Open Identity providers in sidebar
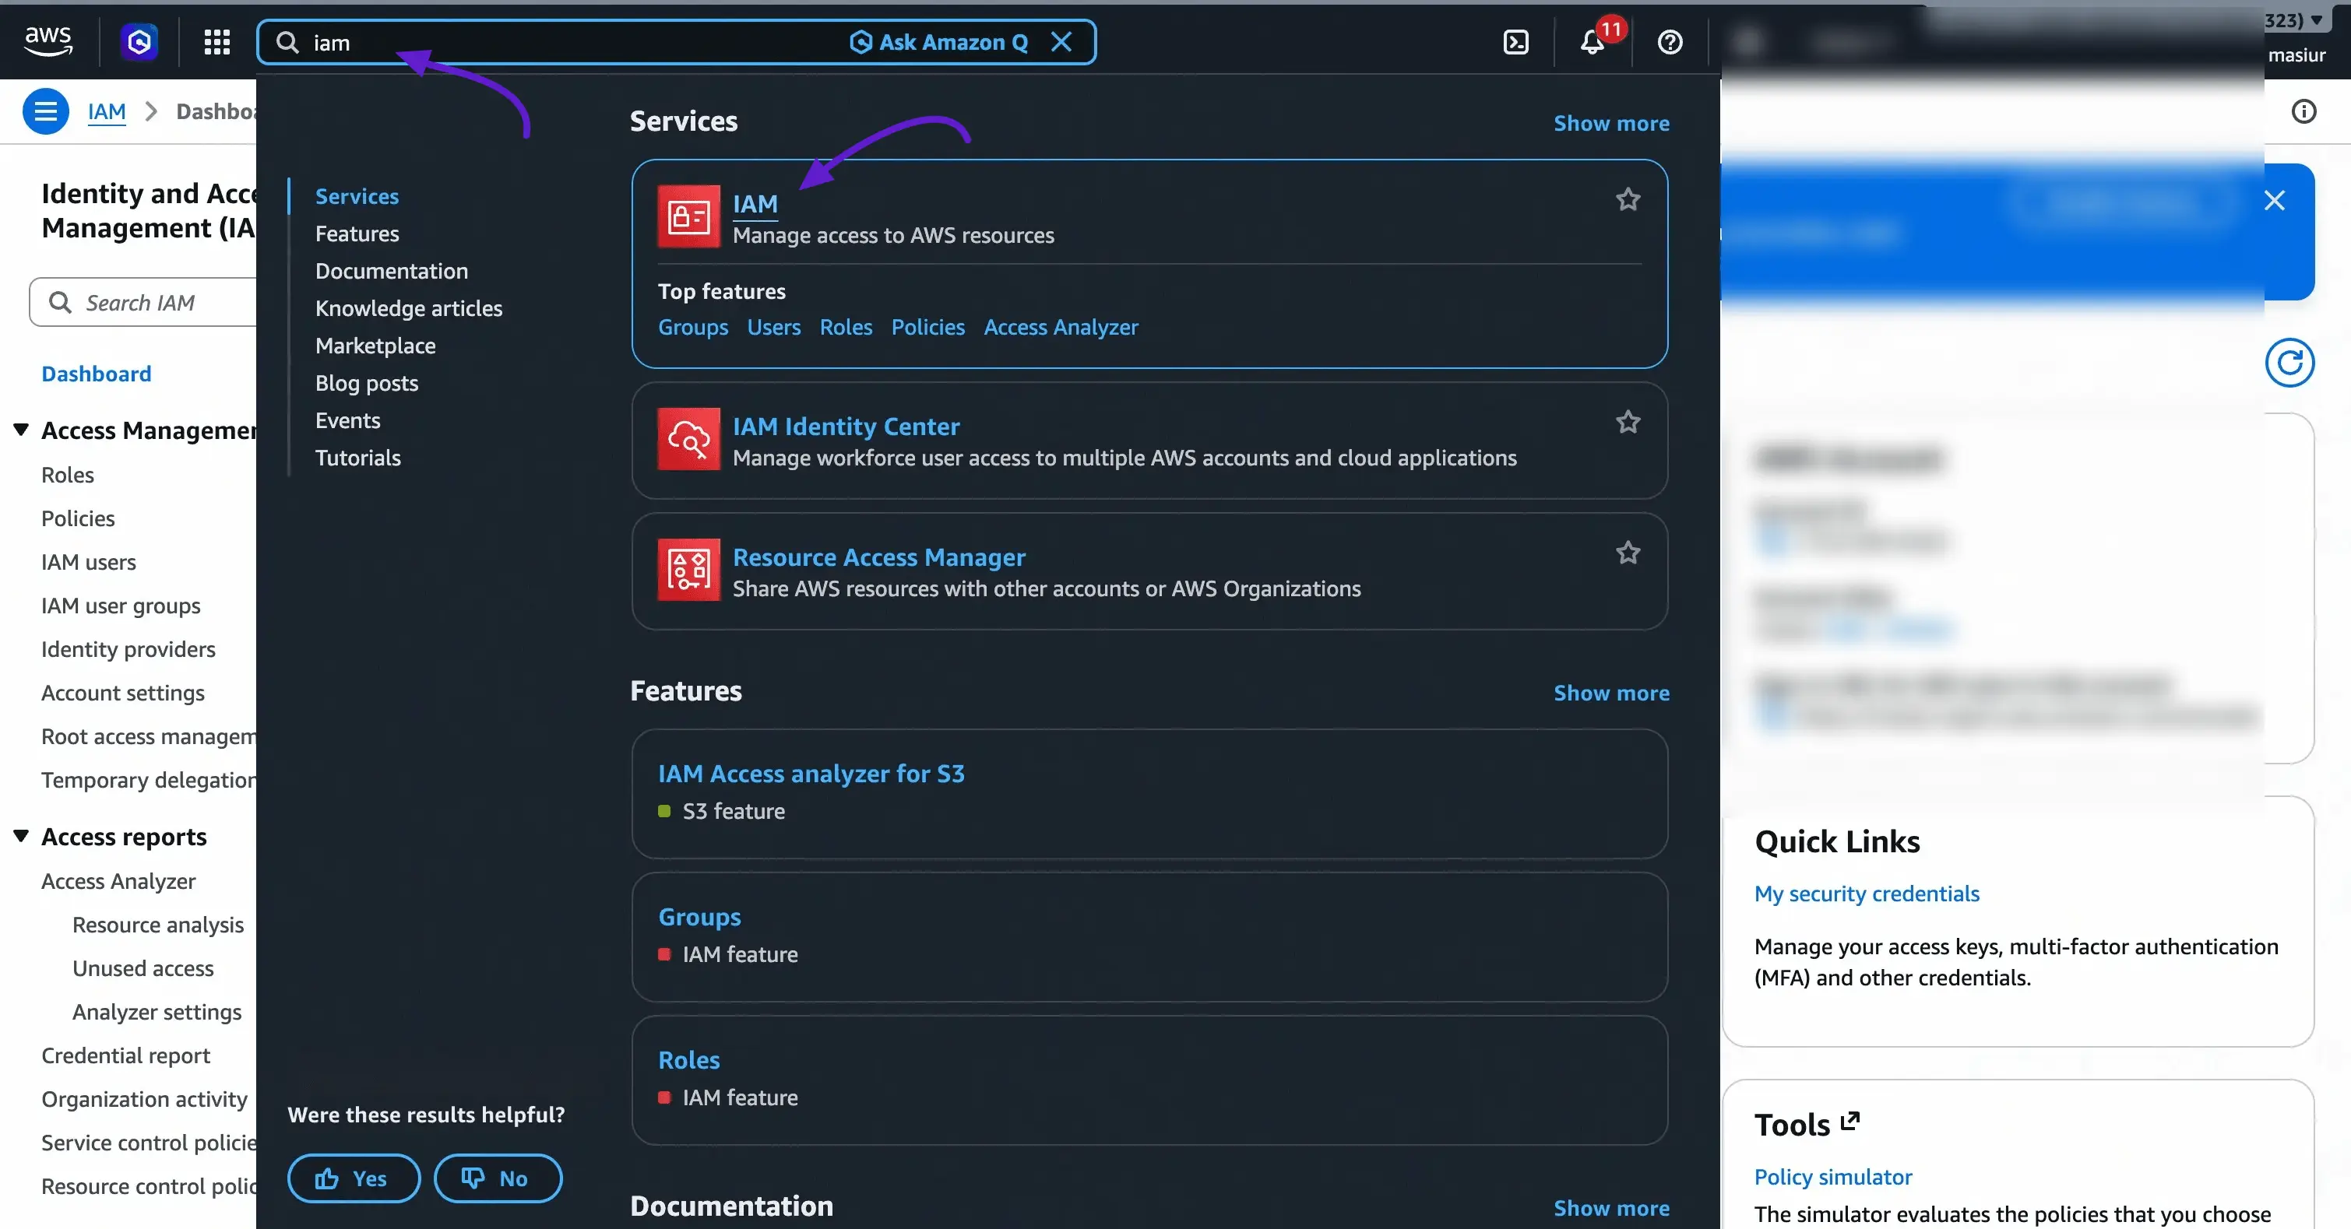The width and height of the screenshot is (2351, 1229). pos(128,648)
